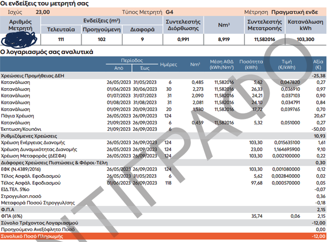Click the 'Αξία (€)' column header
330x242 pixels.
point(318,65)
